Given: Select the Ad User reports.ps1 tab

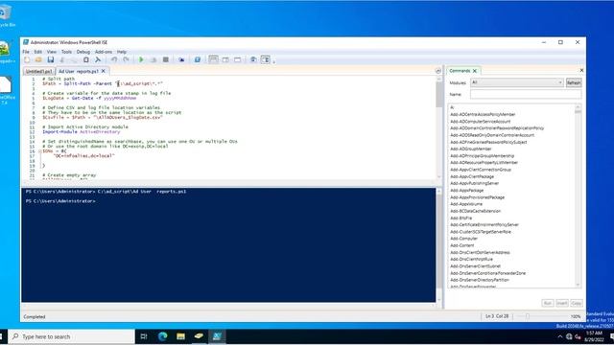Looking at the screenshot, I should pyautogui.click(x=79, y=71).
